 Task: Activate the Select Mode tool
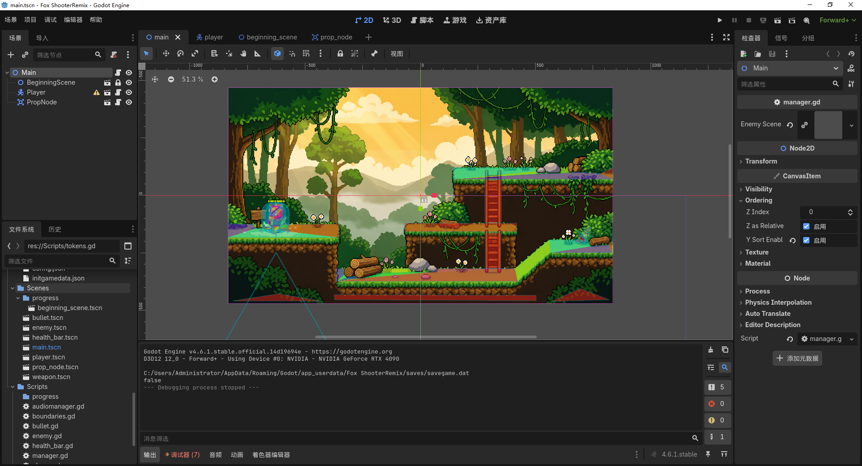[x=146, y=54]
